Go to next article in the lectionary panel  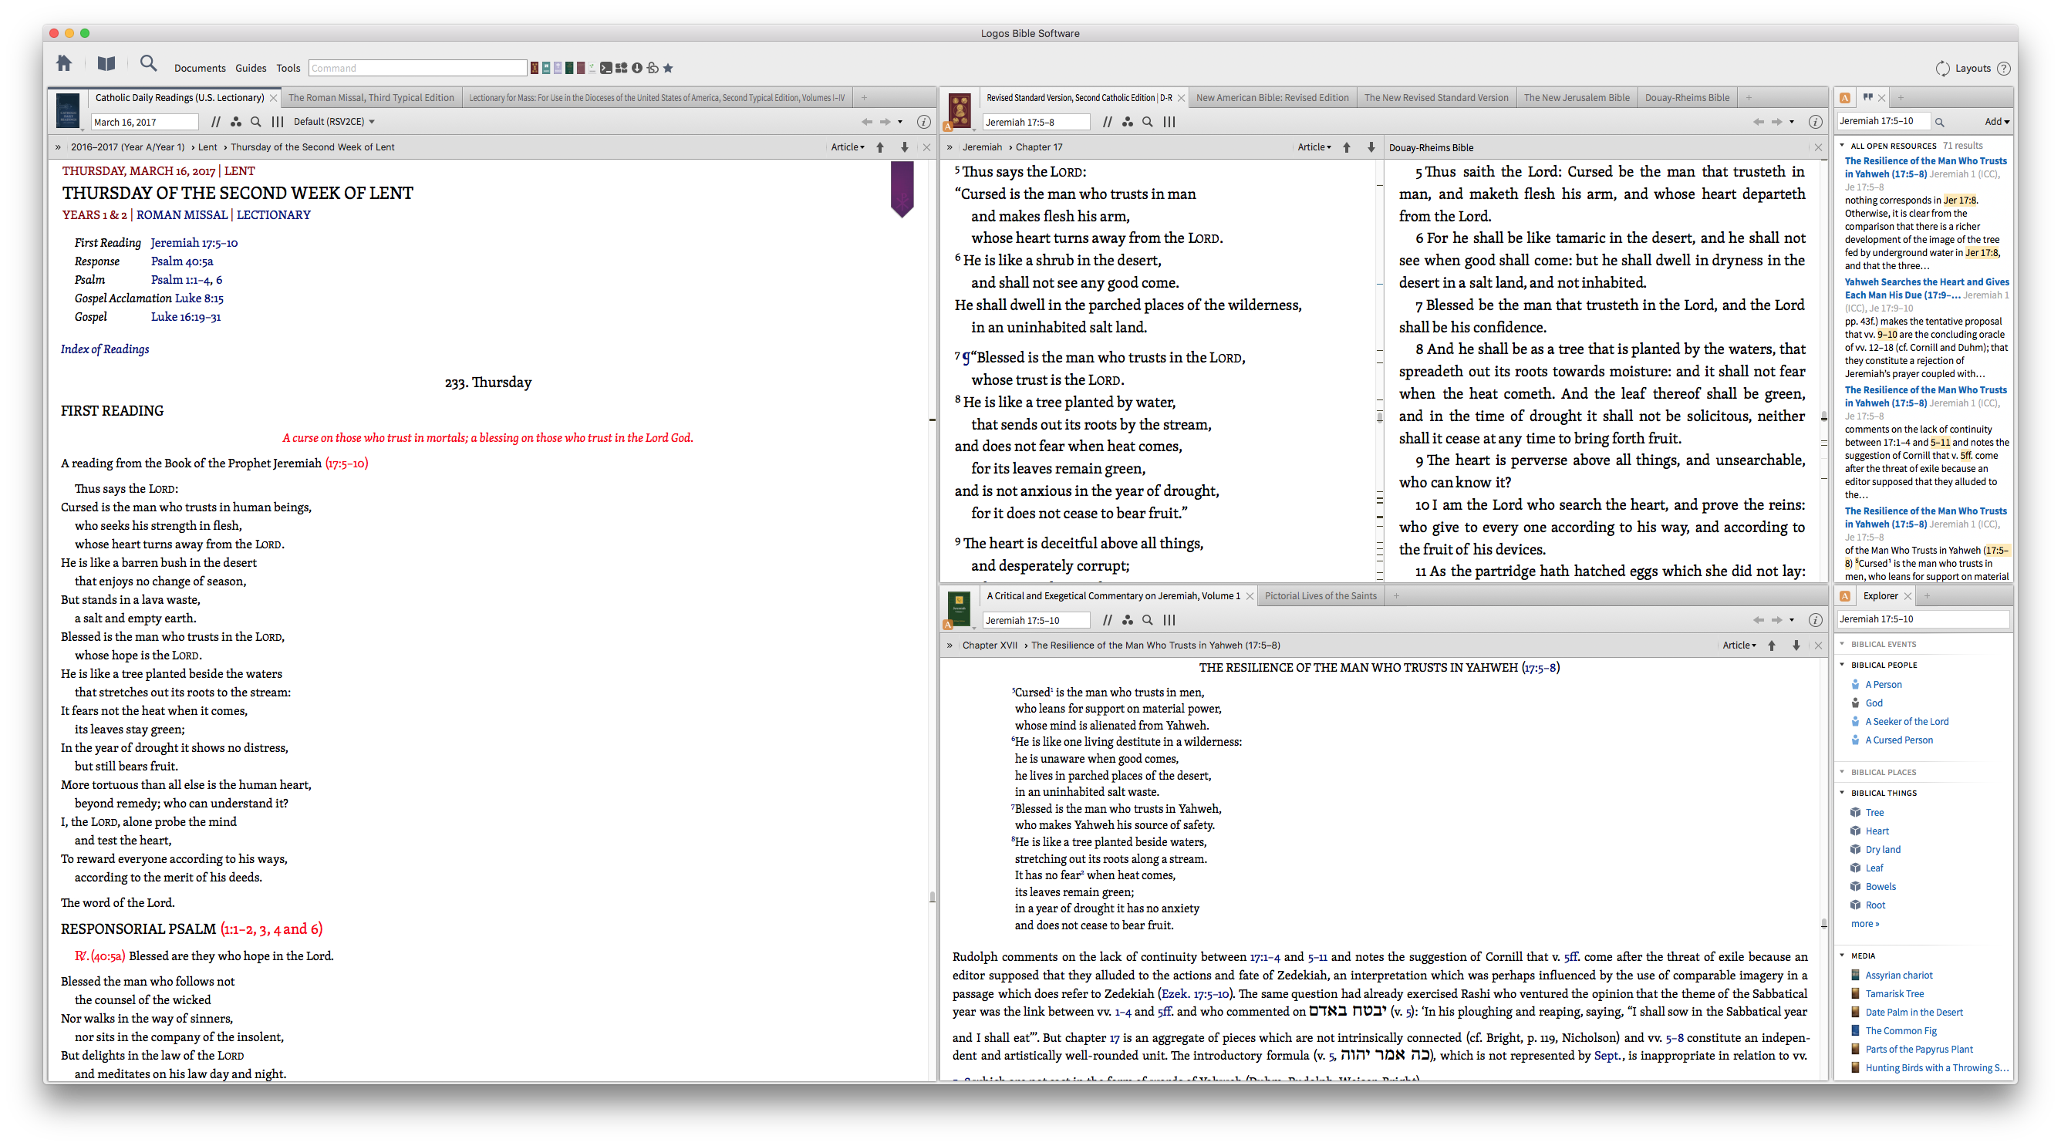coord(904,147)
